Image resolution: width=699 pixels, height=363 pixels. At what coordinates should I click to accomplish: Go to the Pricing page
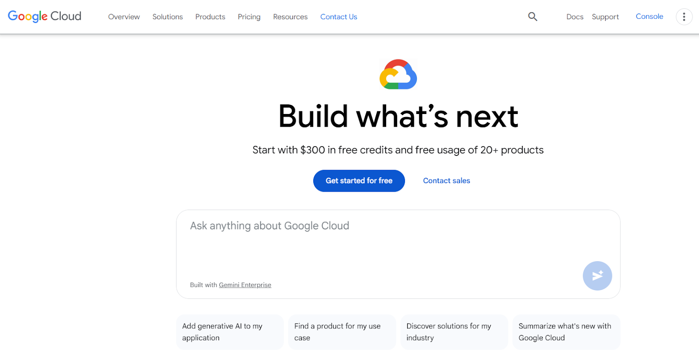(x=249, y=17)
